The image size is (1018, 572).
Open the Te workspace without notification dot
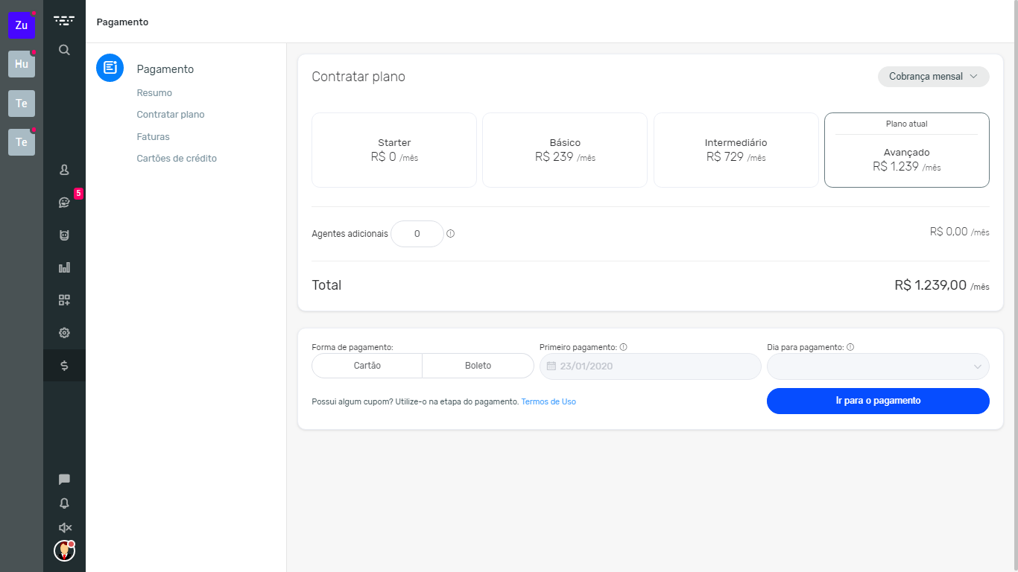[22, 104]
